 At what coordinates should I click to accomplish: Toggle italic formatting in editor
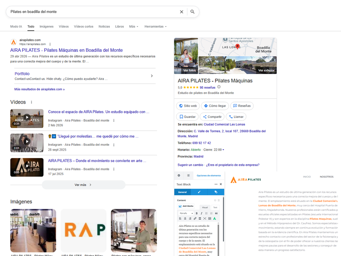pos(201,213)
